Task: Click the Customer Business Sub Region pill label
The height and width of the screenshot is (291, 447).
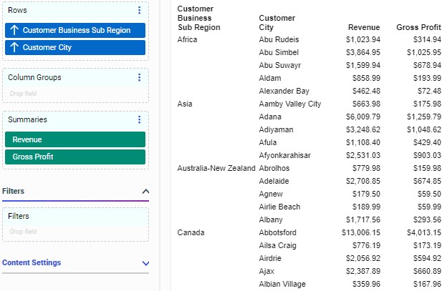Action: [x=76, y=31]
